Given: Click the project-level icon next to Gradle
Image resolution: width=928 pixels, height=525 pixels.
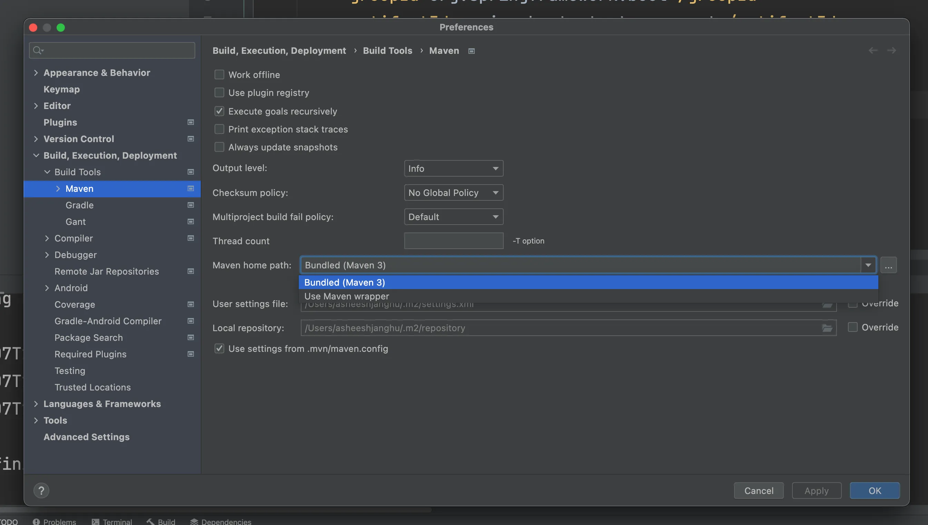Looking at the screenshot, I should (x=191, y=205).
